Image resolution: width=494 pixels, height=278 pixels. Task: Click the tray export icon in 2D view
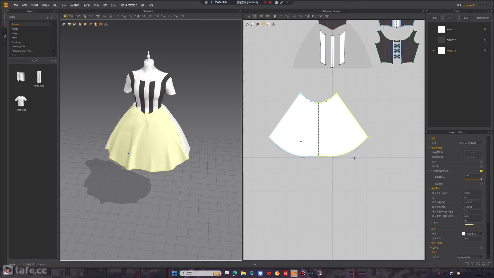tap(274, 24)
